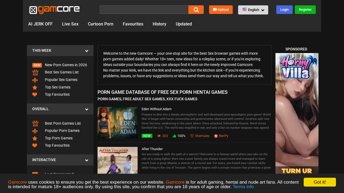
Task: Open the Live Sex menu item
Action: [x=70, y=24]
